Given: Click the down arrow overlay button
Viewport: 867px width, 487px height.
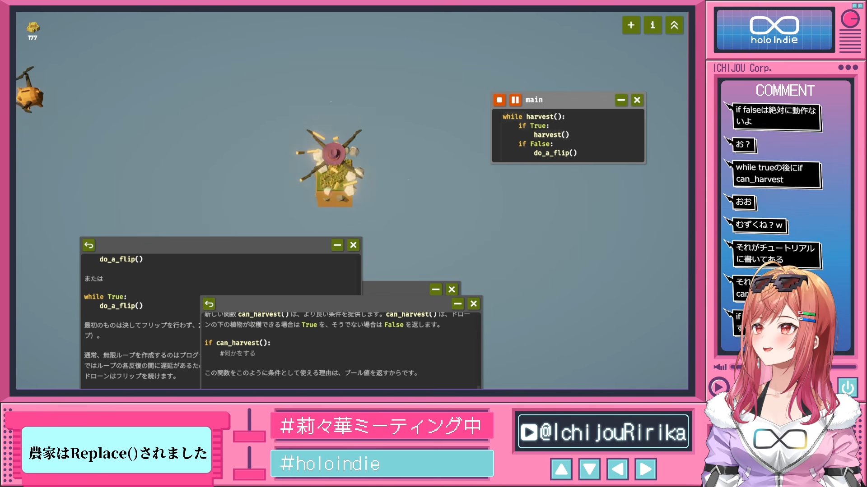Looking at the screenshot, I should [x=589, y=469].
